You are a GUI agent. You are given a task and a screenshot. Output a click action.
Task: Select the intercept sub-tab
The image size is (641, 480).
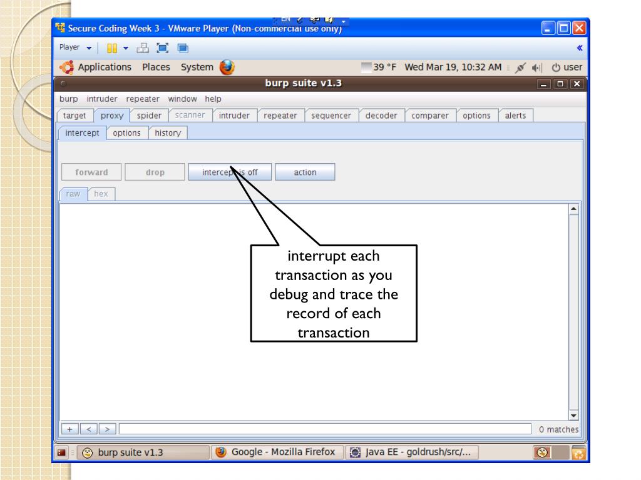pos(82,133)
